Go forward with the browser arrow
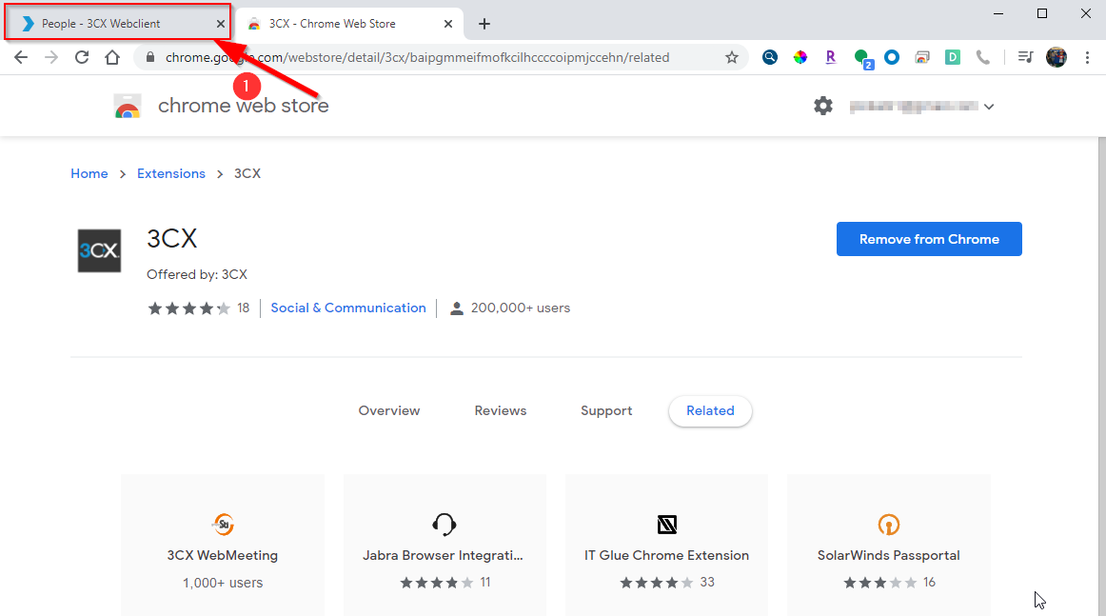 pyautogui.click(x=51, y=57)
